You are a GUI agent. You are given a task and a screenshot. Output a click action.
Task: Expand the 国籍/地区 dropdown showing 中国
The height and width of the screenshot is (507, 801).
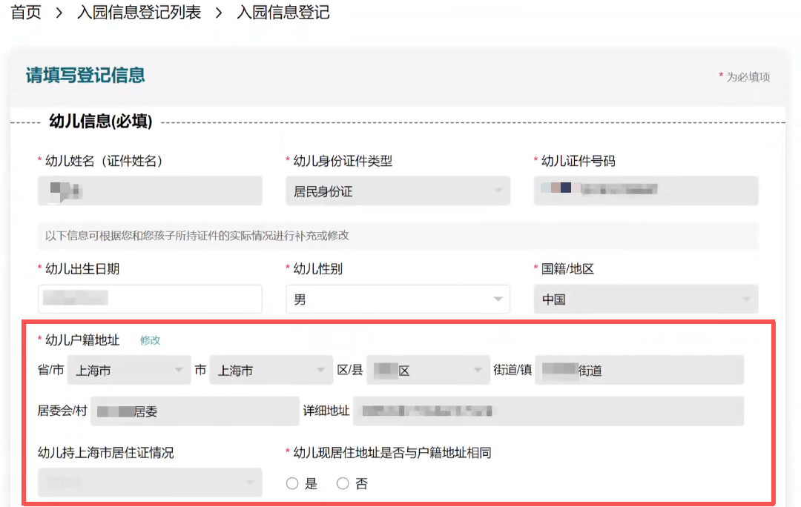tap(645, 299)
